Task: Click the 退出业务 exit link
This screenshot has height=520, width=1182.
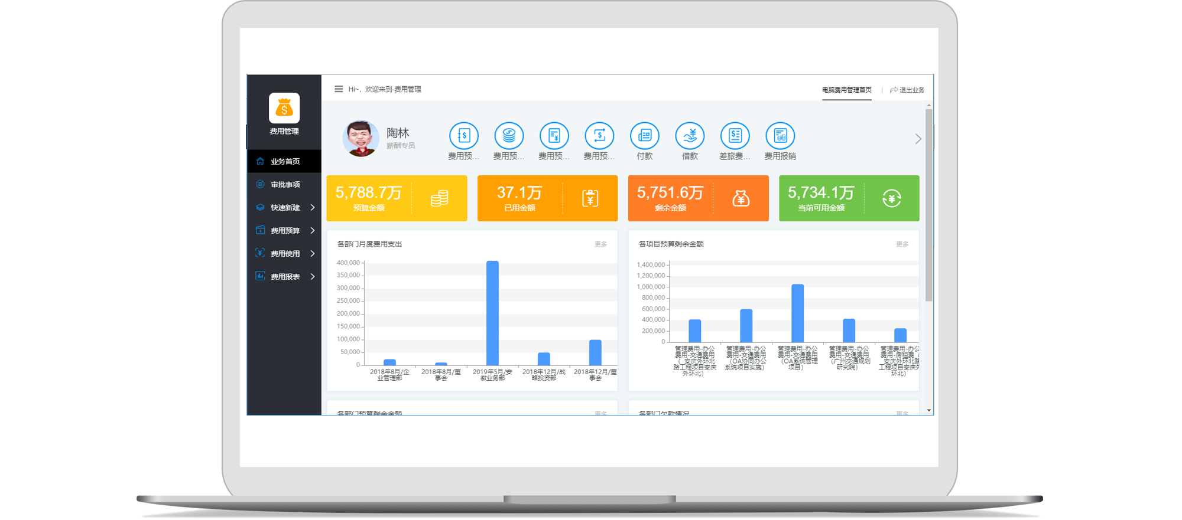Action: click(907, 90)
